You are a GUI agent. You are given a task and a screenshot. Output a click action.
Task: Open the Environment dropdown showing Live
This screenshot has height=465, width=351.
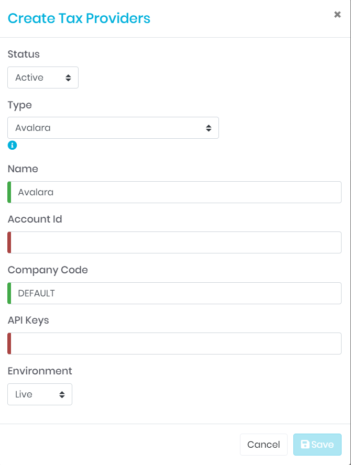point(39,394)
